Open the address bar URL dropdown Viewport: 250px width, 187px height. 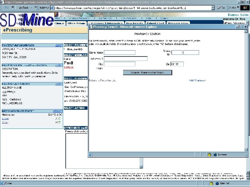coord(213,8)
